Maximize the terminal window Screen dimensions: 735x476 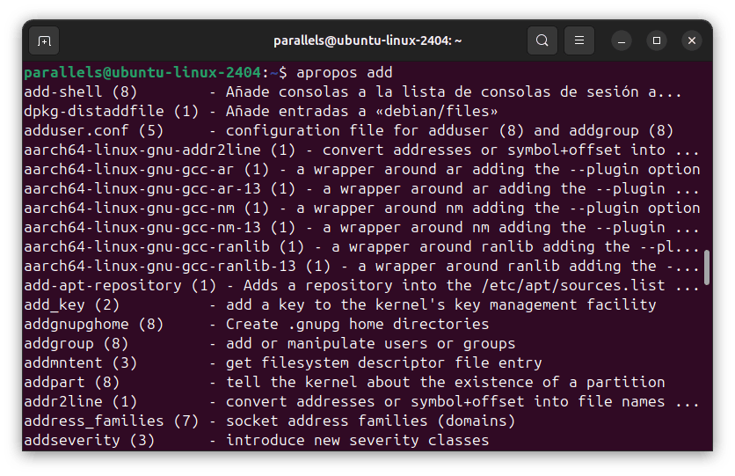pos(657,40)
